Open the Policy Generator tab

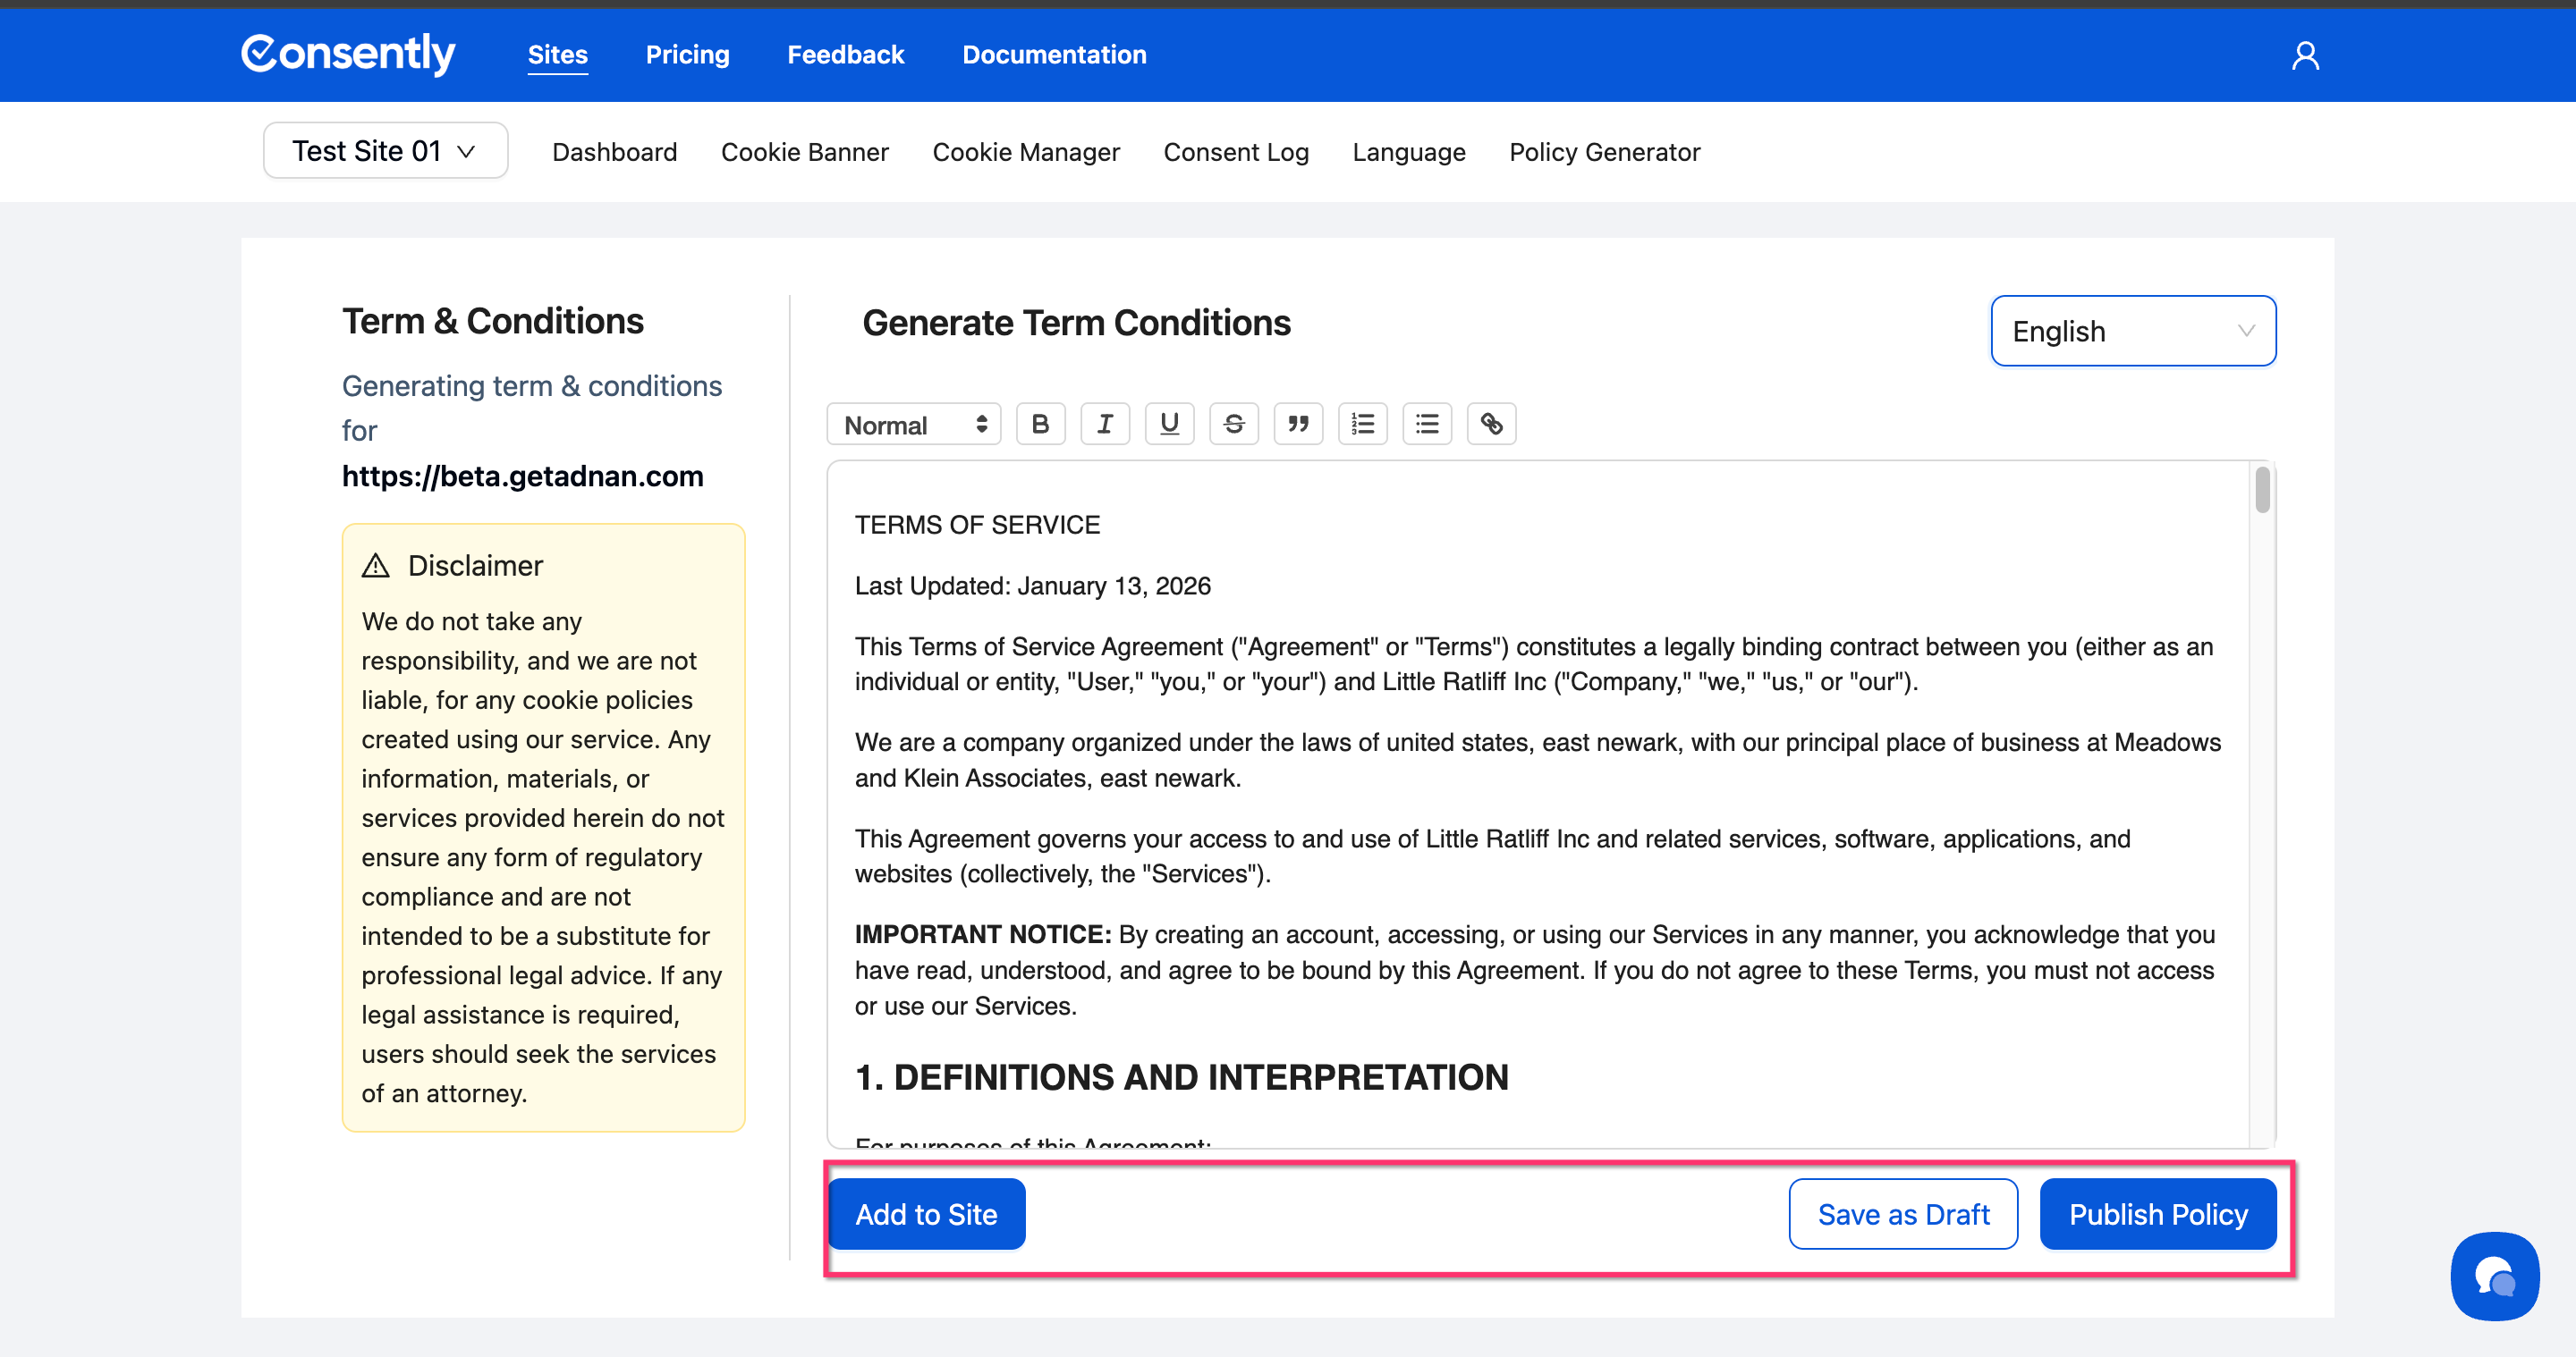pyautogui.click(x=1604, y=152)
